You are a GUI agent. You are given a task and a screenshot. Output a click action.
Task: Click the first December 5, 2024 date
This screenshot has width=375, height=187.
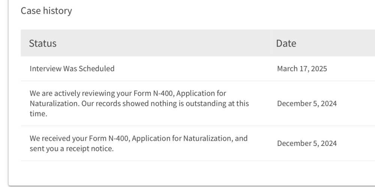[x=307, y=104]
